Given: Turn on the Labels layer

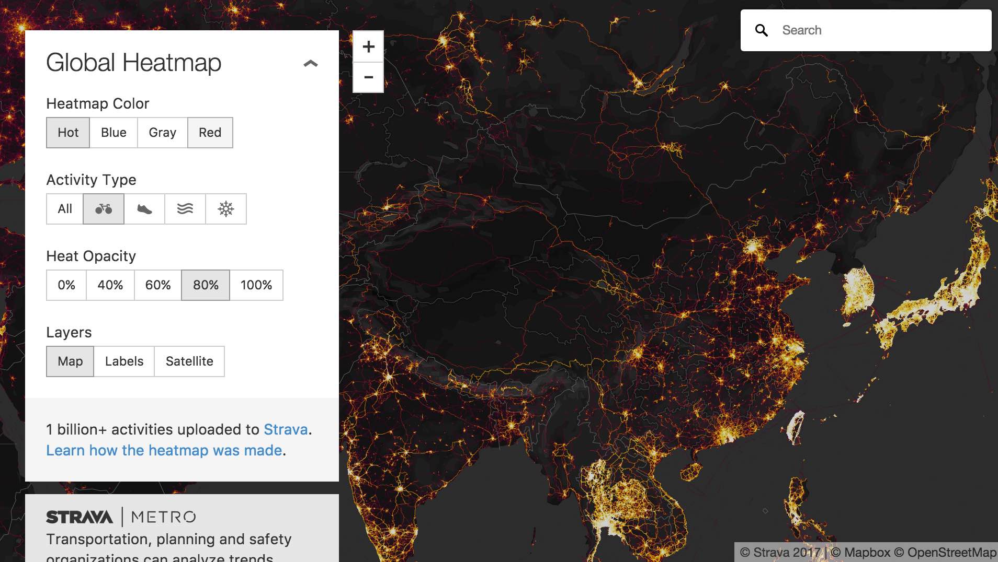Looking at the screenshot, I should pyautogui.click(x=124, y=361).
